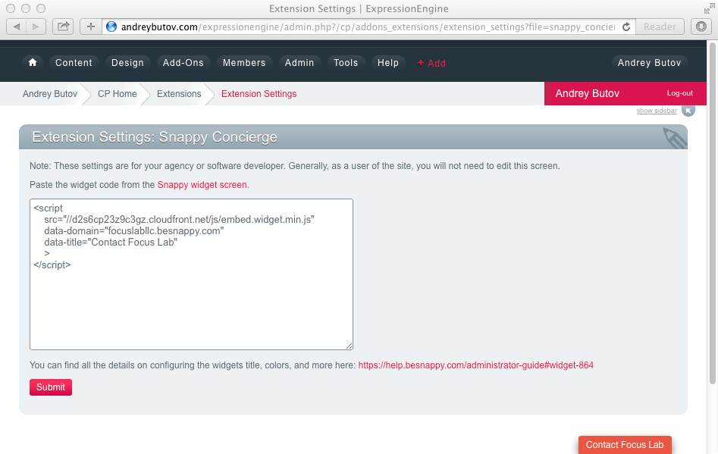Click the Reader button in address bar
718x454 pixels.
click(660, 27)
